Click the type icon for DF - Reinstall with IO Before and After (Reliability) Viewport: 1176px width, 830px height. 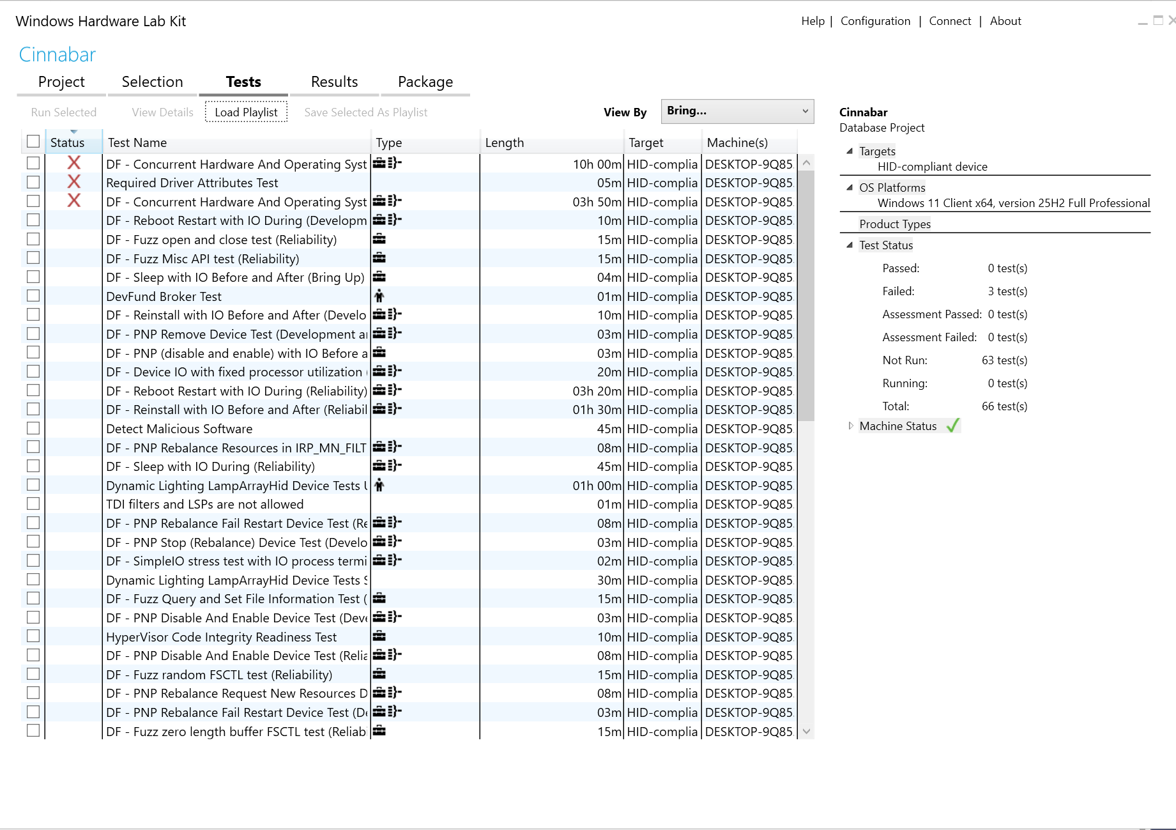[387, 409]
